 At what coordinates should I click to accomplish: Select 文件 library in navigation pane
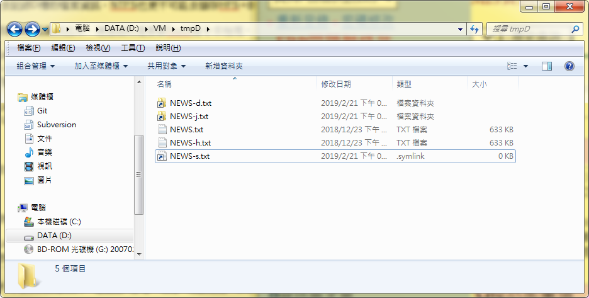point(44,139)
